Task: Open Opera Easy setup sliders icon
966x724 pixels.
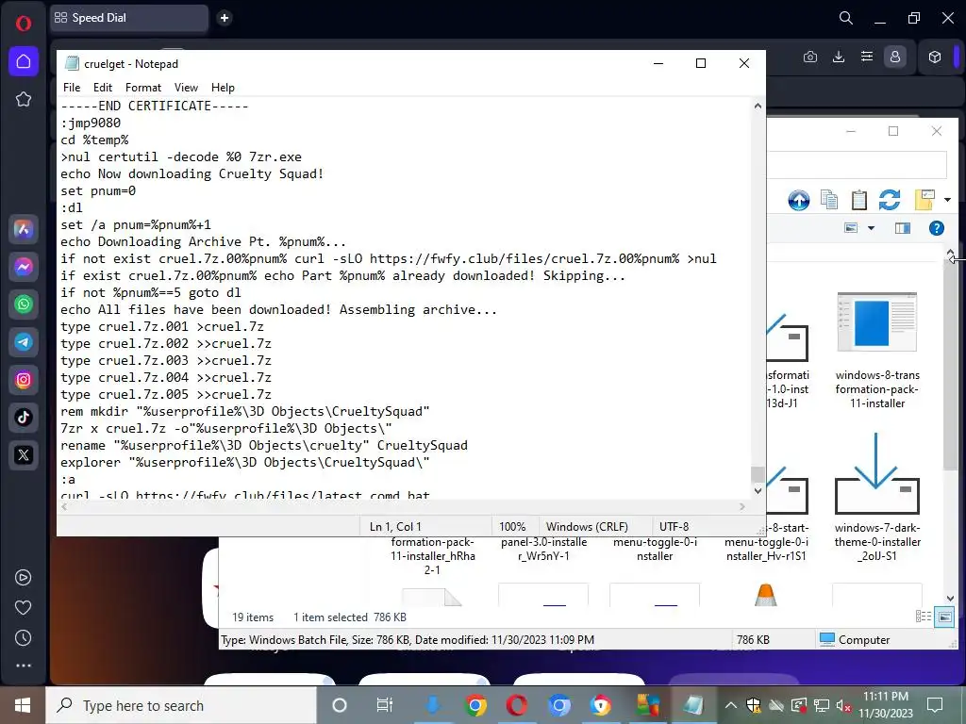Action: 867,57
